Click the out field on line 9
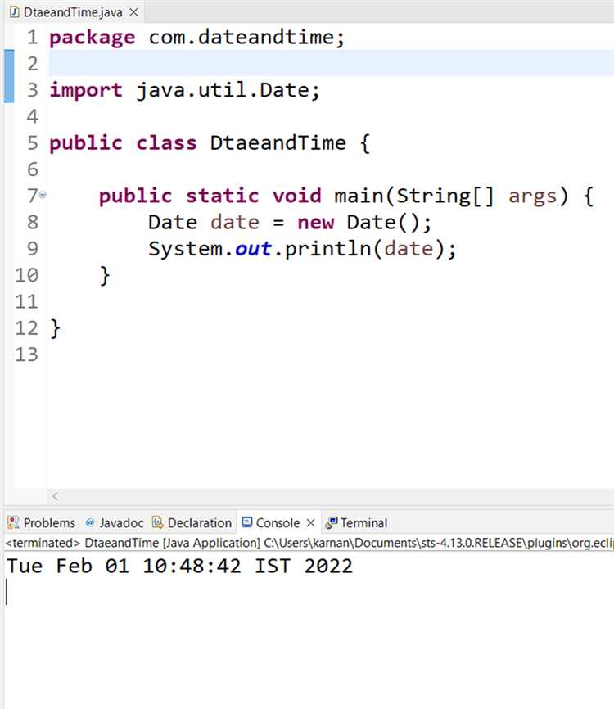 253,249
